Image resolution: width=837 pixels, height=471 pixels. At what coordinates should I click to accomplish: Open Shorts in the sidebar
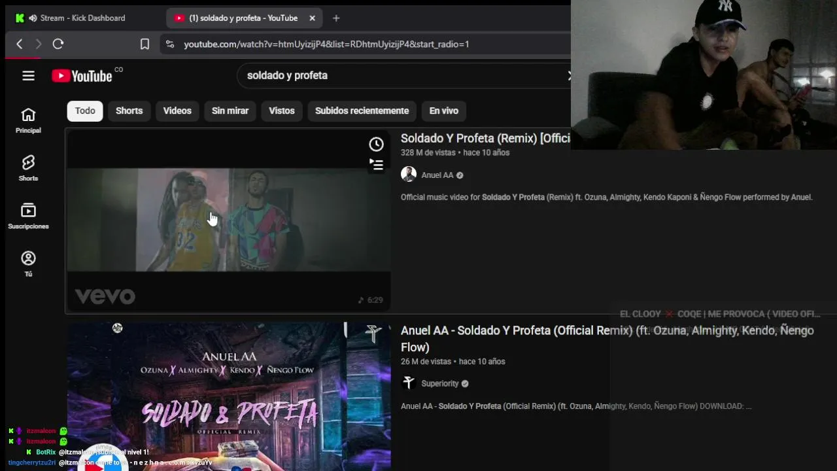pyautogui.click(x=28, y=169)
